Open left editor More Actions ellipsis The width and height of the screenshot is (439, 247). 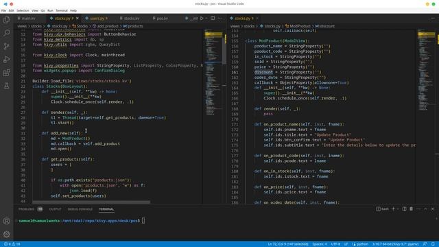(x=220, y=19)
